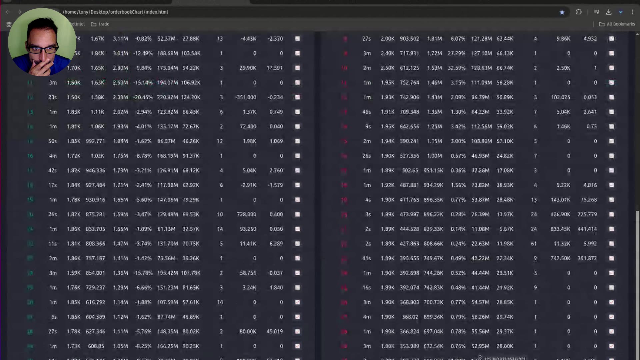Click the bookmark star in address bar
Image resolution: width=640 pixels, height=360 pixels.
point(562,12)
